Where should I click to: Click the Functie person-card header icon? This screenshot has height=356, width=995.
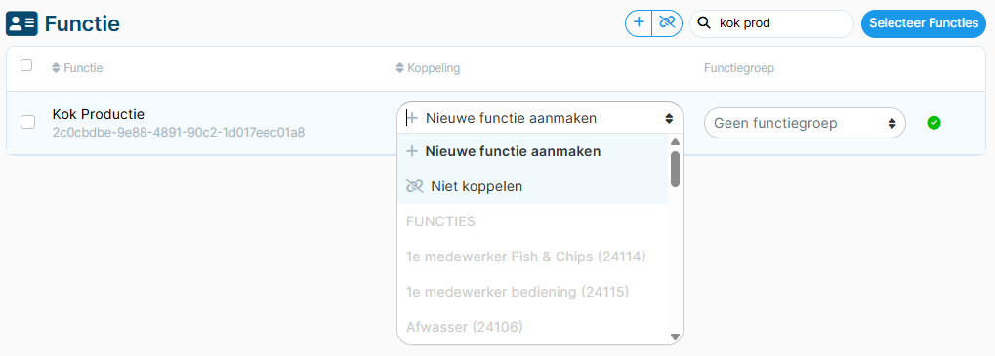point(21,24)
